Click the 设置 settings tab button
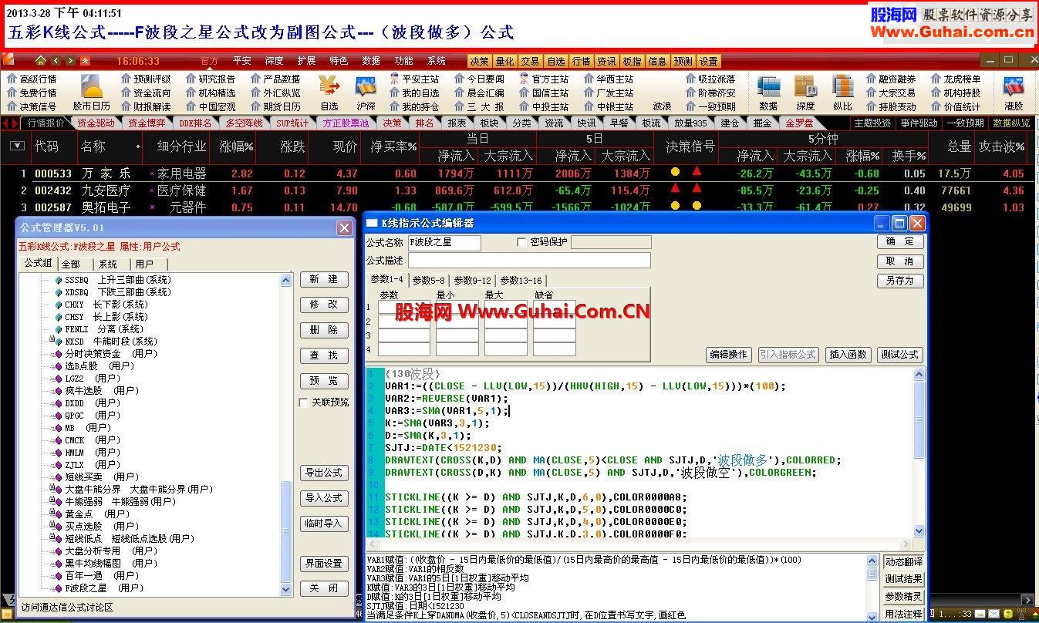The height and width of the screenshot is (623, 1039). [709, 61]
